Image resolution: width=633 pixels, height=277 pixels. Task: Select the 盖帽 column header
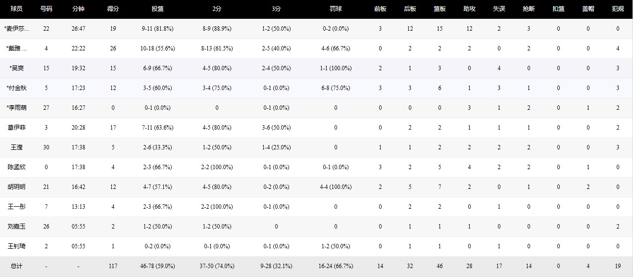click(x=588, y=9)
